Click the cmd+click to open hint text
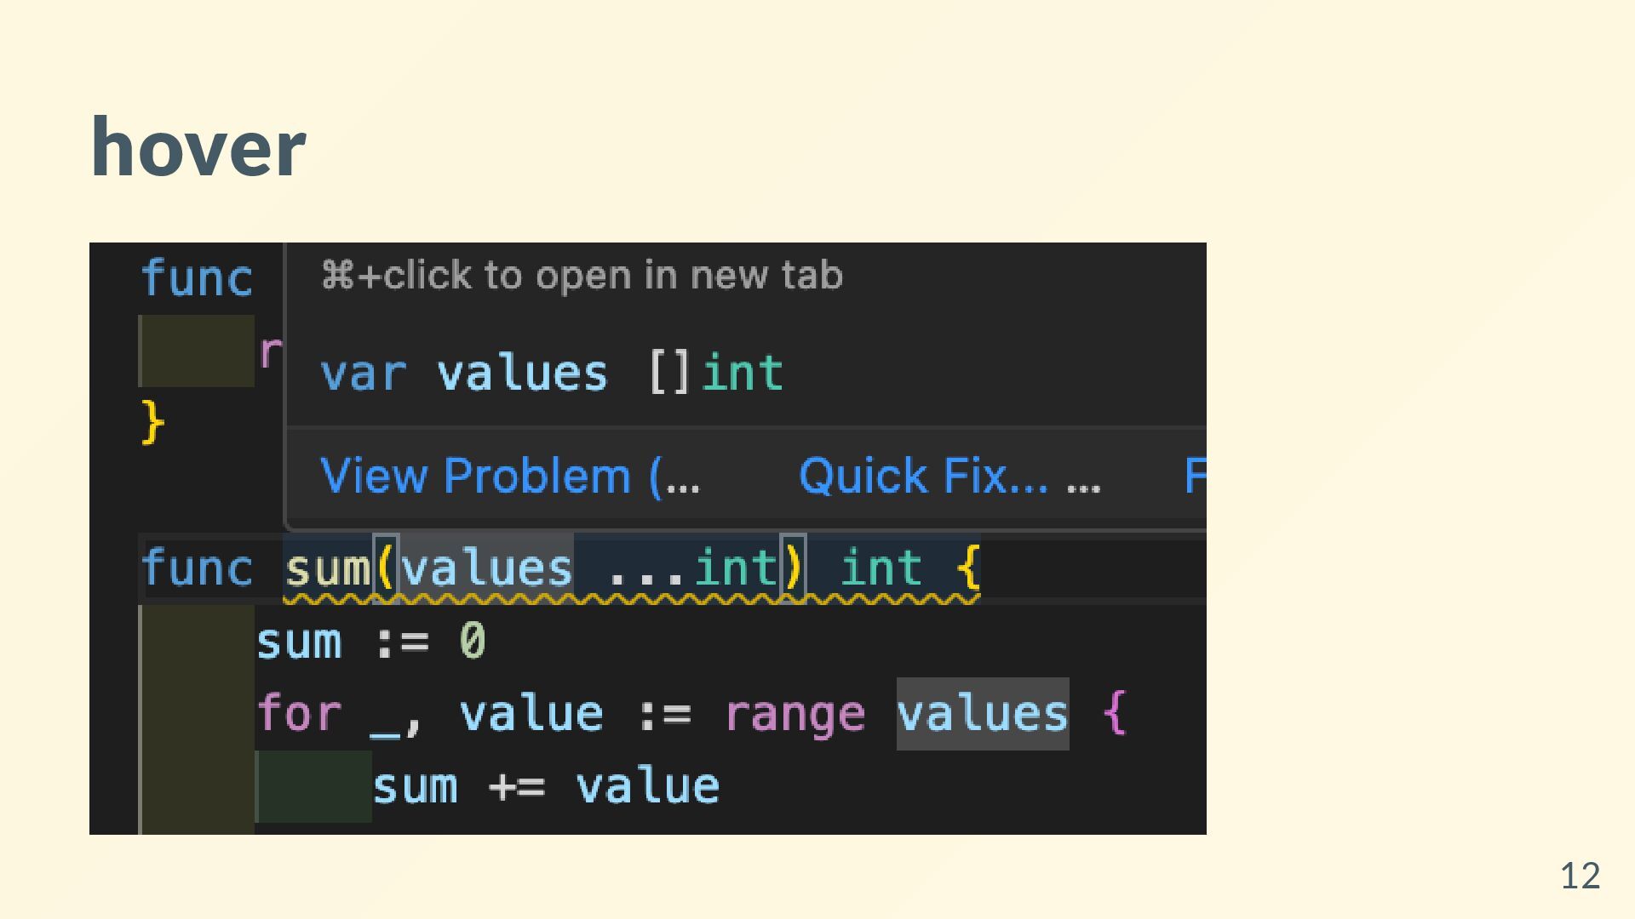1635x919 pixels. tap(582, 276)
